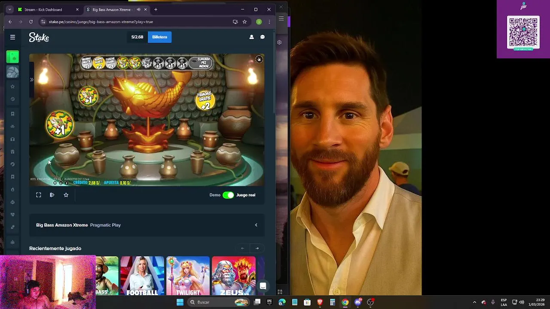550x309 pixels.
Task: Open site information icon in address bar
Action: pos(43,22)
